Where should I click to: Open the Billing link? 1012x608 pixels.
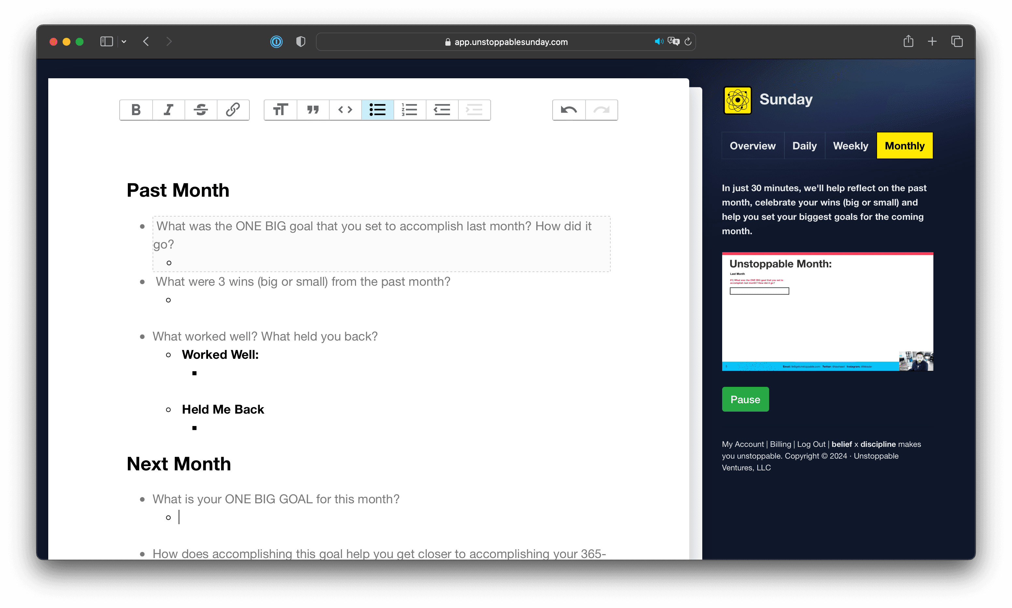[x=780, y=444]
